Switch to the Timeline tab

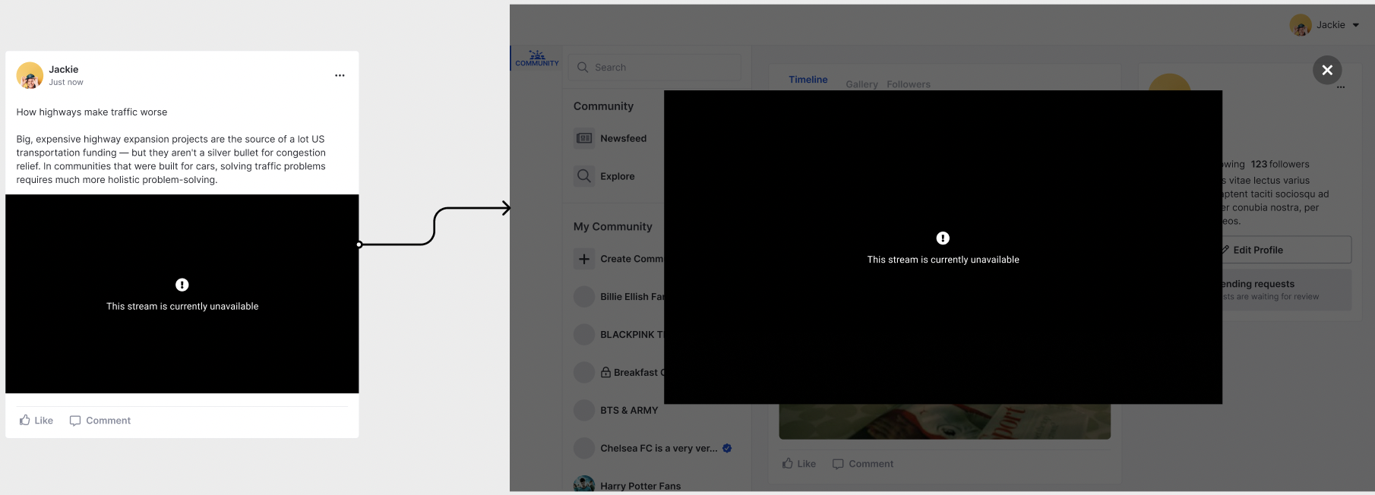(808, 80)
